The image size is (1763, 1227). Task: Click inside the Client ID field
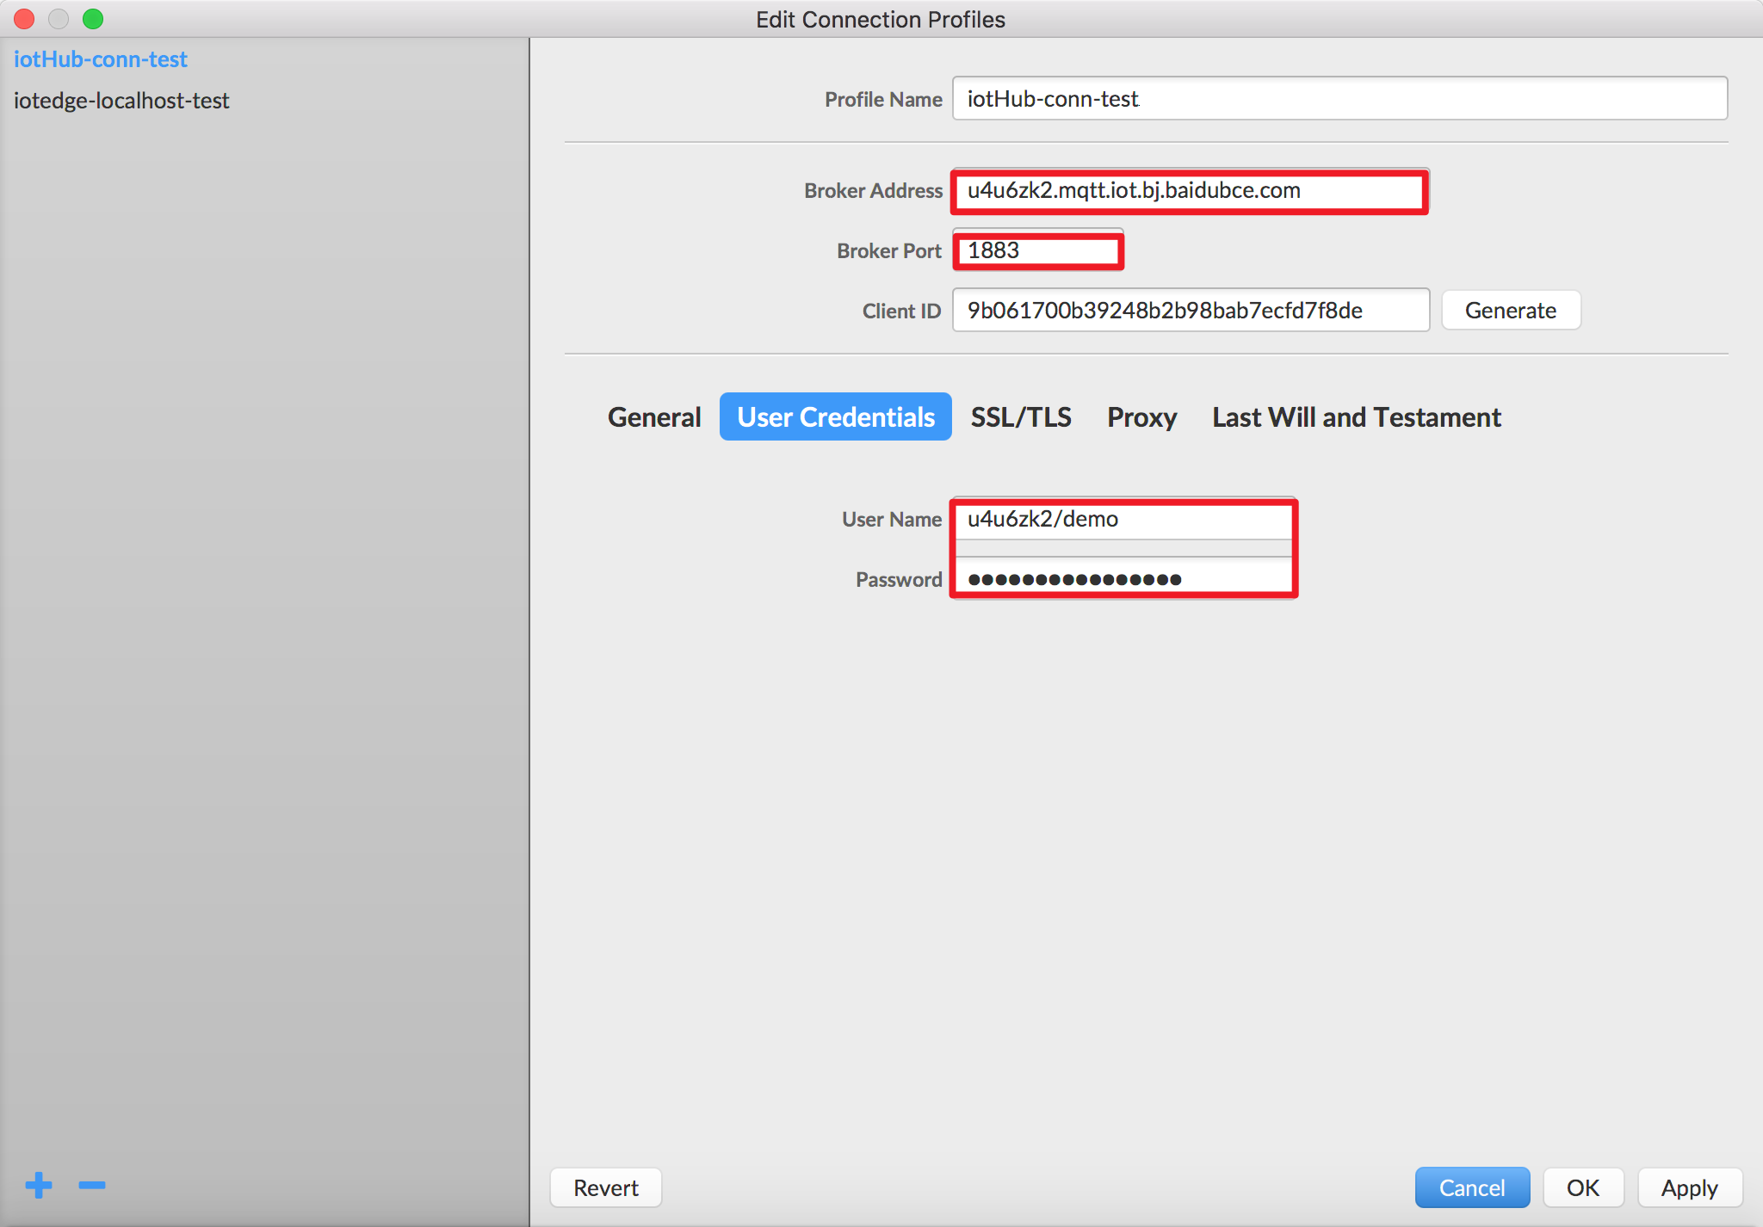tap(1190, 311)
